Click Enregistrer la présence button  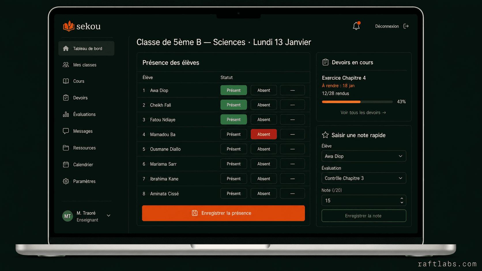coord(223,213)
